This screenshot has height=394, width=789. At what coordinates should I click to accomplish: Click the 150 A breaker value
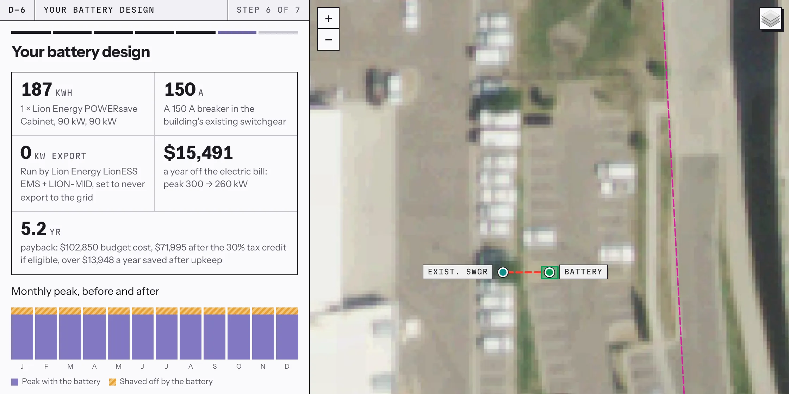[x=184, y=89]
